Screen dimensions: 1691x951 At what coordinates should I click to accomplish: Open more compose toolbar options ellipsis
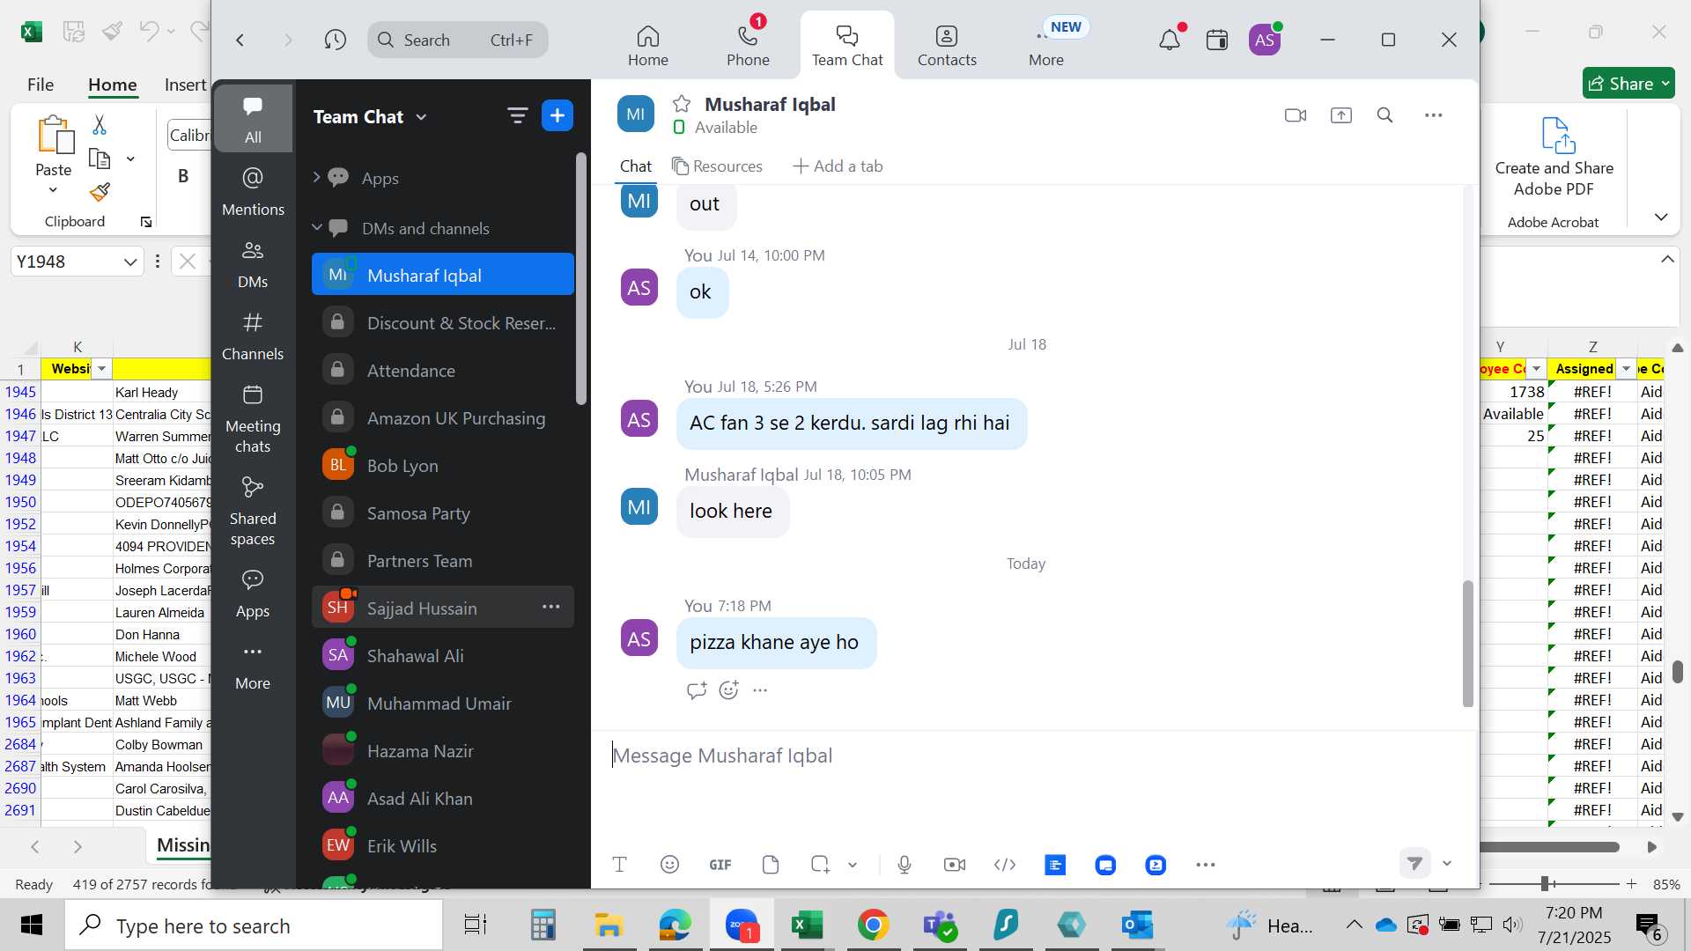1206,865
